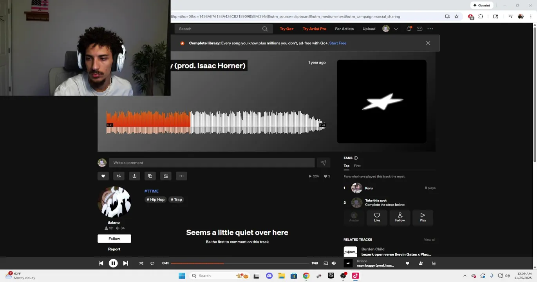The image size is (537, 282).
Task: Like the now-playing track in the player bar
Action: pos(407,263)
